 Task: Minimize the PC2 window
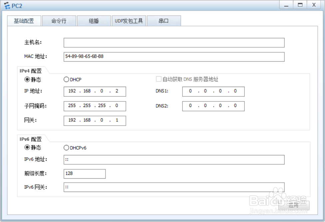click(x=286, y=5)
